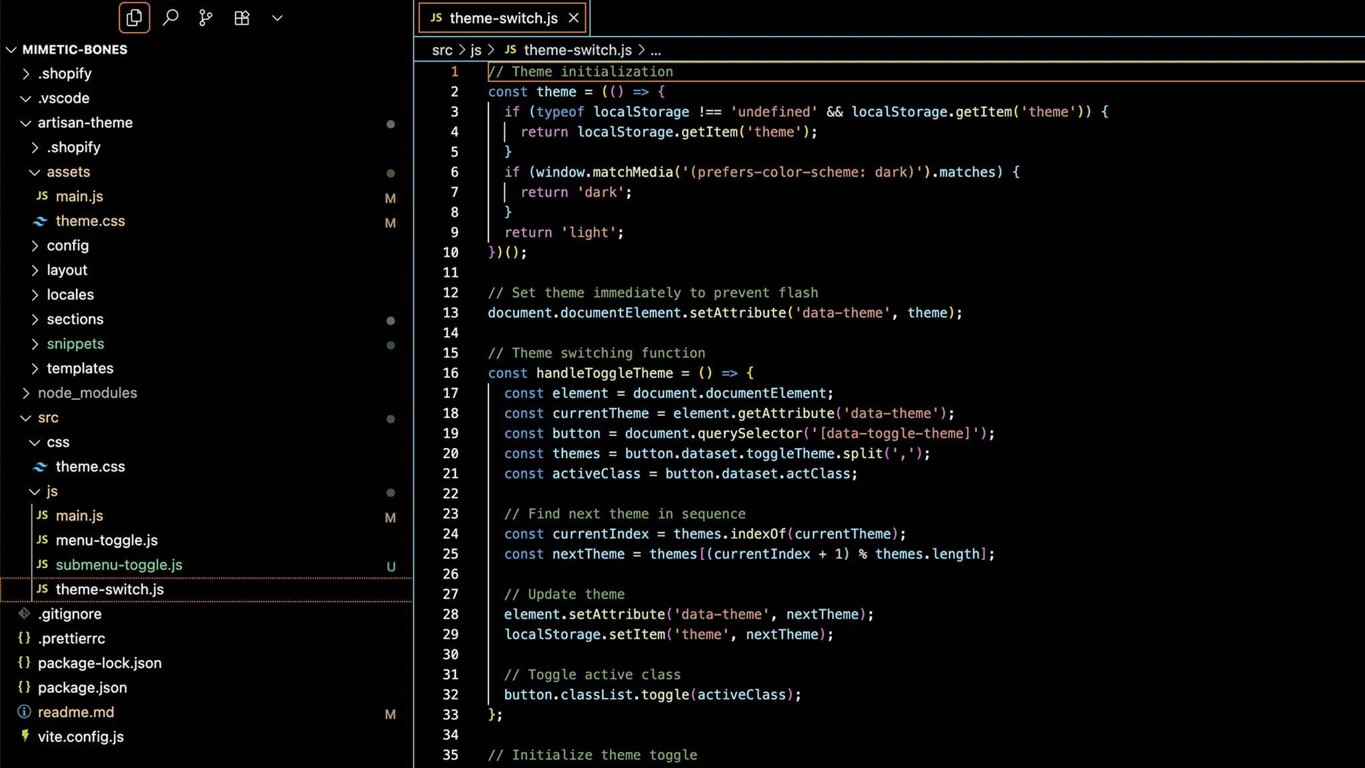The height and width of the screenshot is (768, 1365).
Task: Open the Search view icon
Action: click(171, 18)
